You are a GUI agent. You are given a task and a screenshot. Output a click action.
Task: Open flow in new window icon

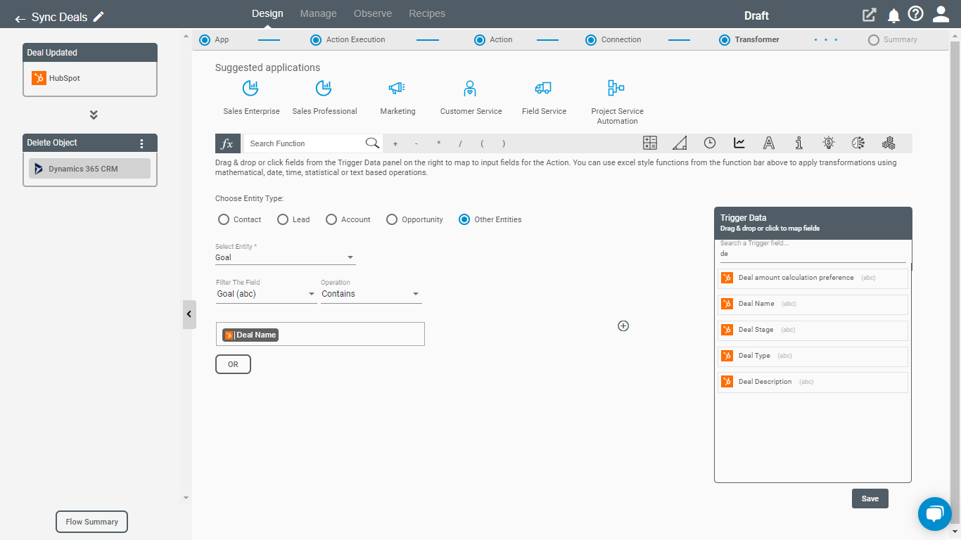tap(870, 15)
